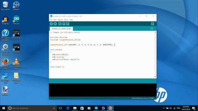
Task: Open a sketch with the Open icon
Action: pyautogui.click(x=64, y=24)
